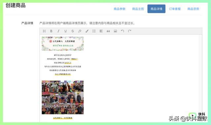Image resolution: width=211 pixels, height=125 pixels.
Task: Click the editor's vertical scrollbar
Action: (200, 78)
